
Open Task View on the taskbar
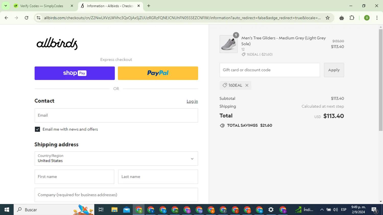(x=101, y=210)
